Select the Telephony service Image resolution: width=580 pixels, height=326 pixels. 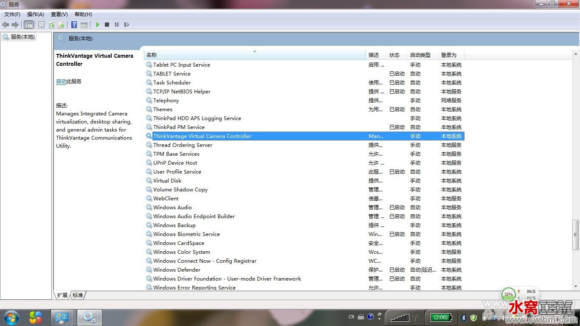(304, 101)
